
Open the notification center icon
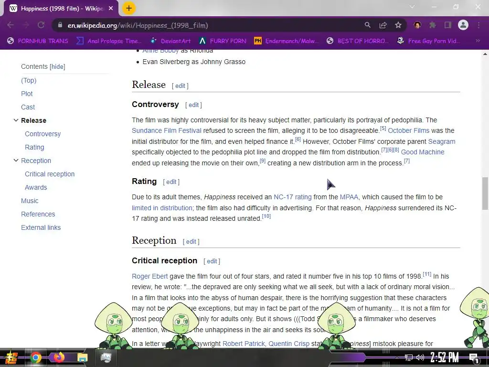(474, 358)
